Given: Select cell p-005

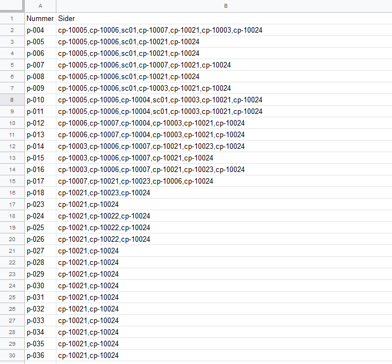Looking at the screenshot, I should 40,42.
